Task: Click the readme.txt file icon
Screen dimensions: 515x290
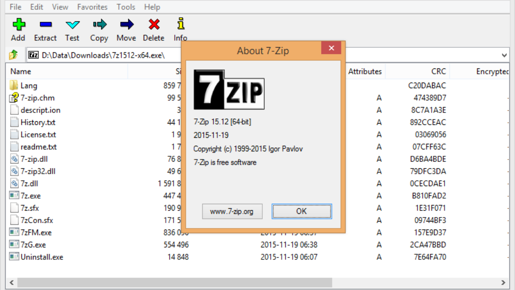Action: click(x=14, y=147)
